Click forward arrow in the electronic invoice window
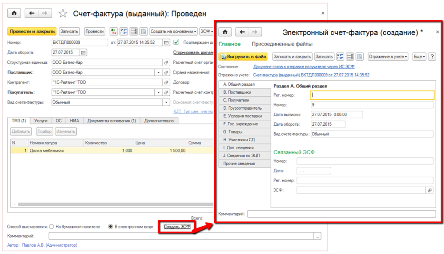Viewport: 444px width, 254px height. 255,32
